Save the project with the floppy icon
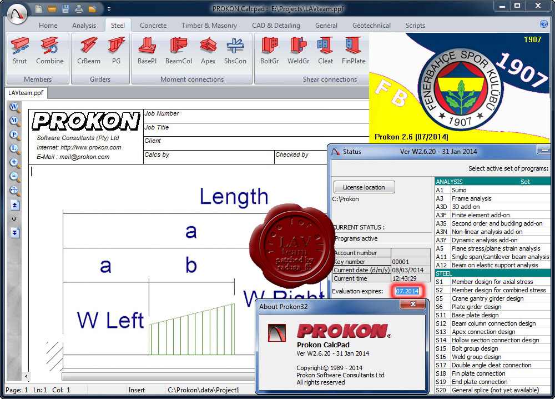The image size is (555, 399). (x=65, y=8)
